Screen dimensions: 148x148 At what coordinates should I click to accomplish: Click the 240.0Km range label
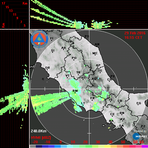(38, 131)
